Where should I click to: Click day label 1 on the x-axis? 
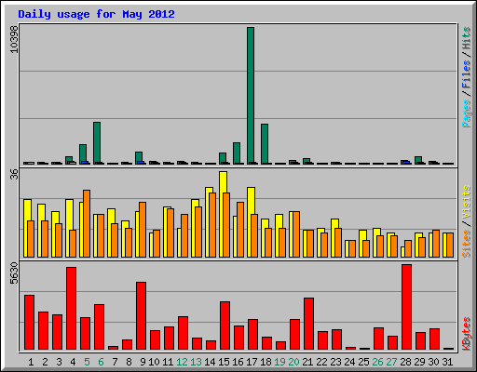pos(31,362)
